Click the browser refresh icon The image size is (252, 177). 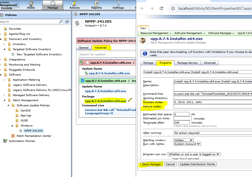(161, 8)
